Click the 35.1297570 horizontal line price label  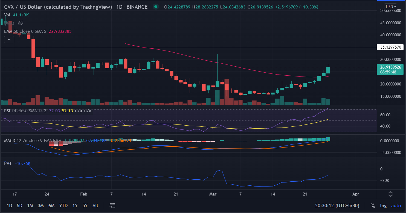[390, 47]
